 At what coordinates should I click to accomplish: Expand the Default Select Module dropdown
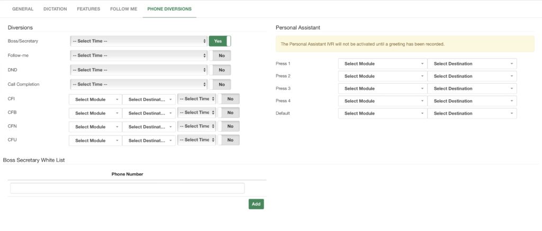point(382,114)
